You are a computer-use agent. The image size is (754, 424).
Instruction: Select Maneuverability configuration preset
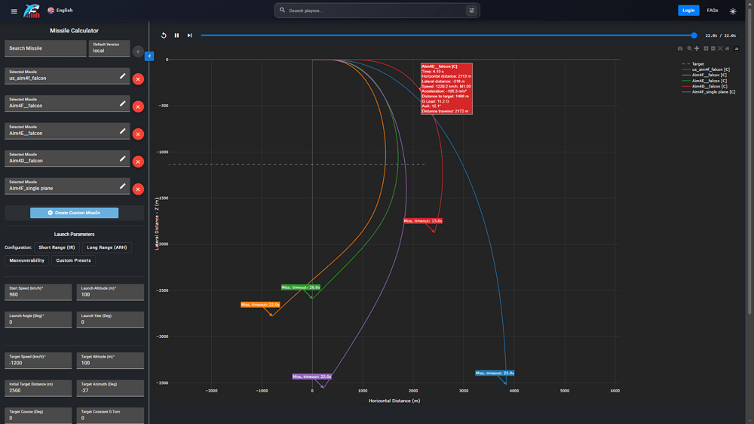tap(27, 260)
